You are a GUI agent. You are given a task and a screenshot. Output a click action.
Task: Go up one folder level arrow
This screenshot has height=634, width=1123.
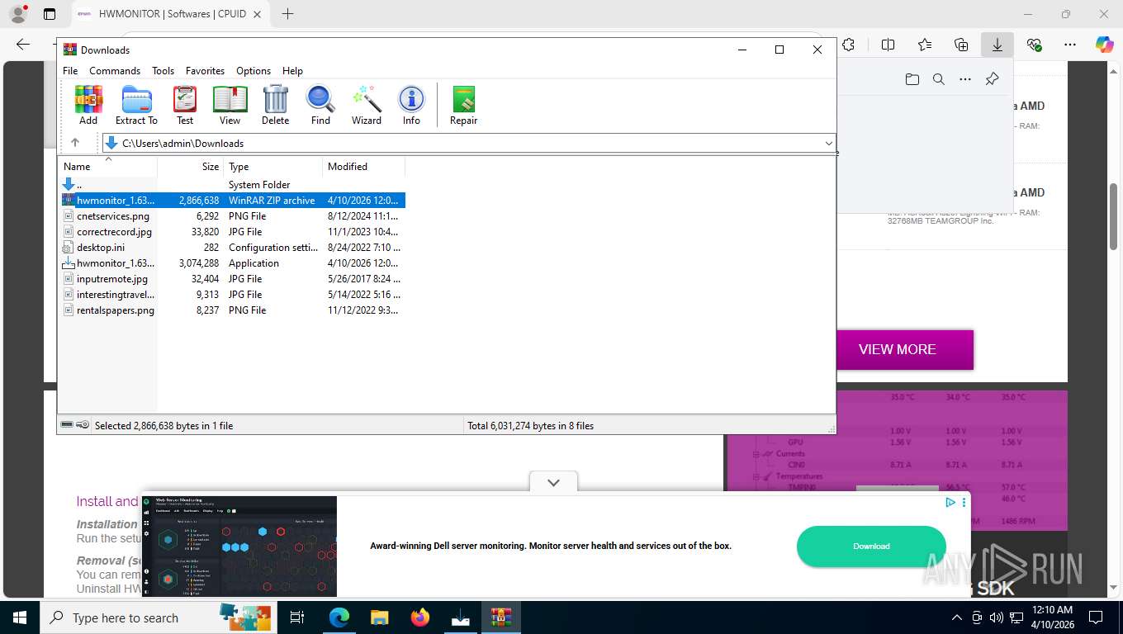point(75,143)
